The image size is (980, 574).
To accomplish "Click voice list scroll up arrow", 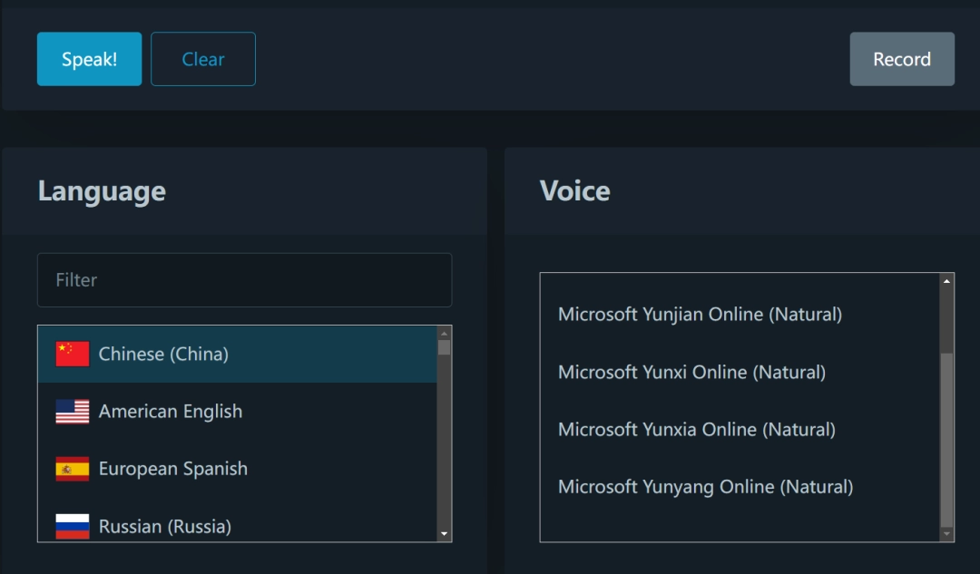I will point(946,281).
